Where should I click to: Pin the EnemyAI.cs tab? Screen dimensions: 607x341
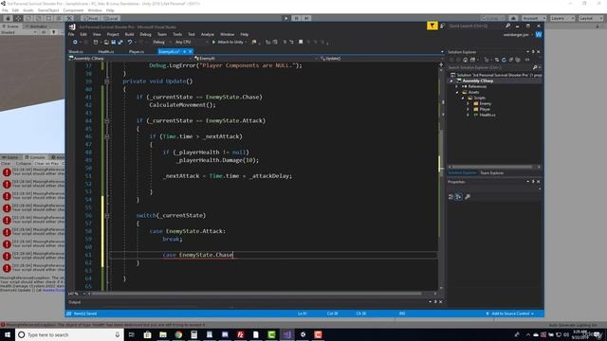185,51
